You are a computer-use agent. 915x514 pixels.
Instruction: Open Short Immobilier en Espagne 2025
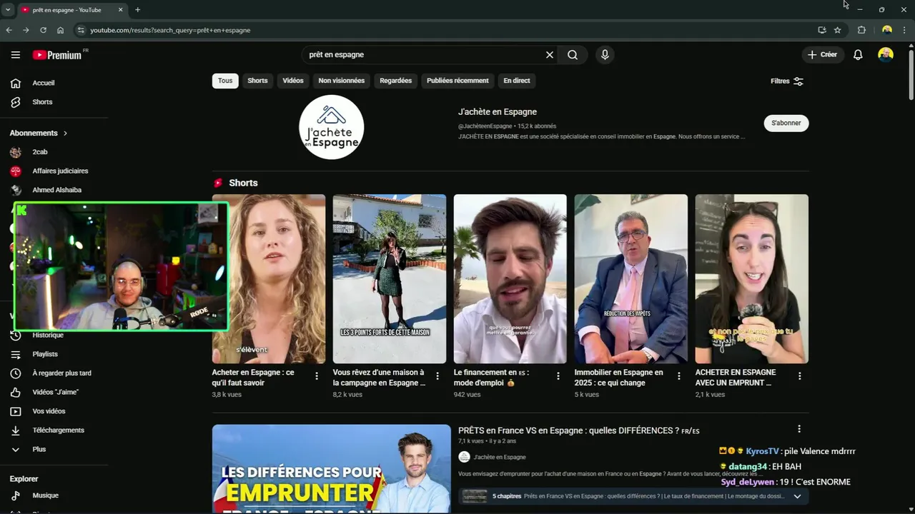(x=631, y=279)
